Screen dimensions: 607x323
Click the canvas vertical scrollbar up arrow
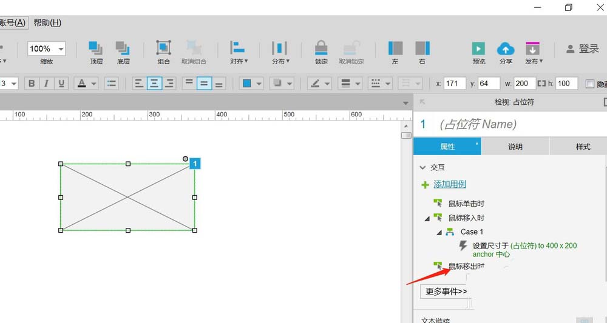pyautogui.click(x=405, y=126)
